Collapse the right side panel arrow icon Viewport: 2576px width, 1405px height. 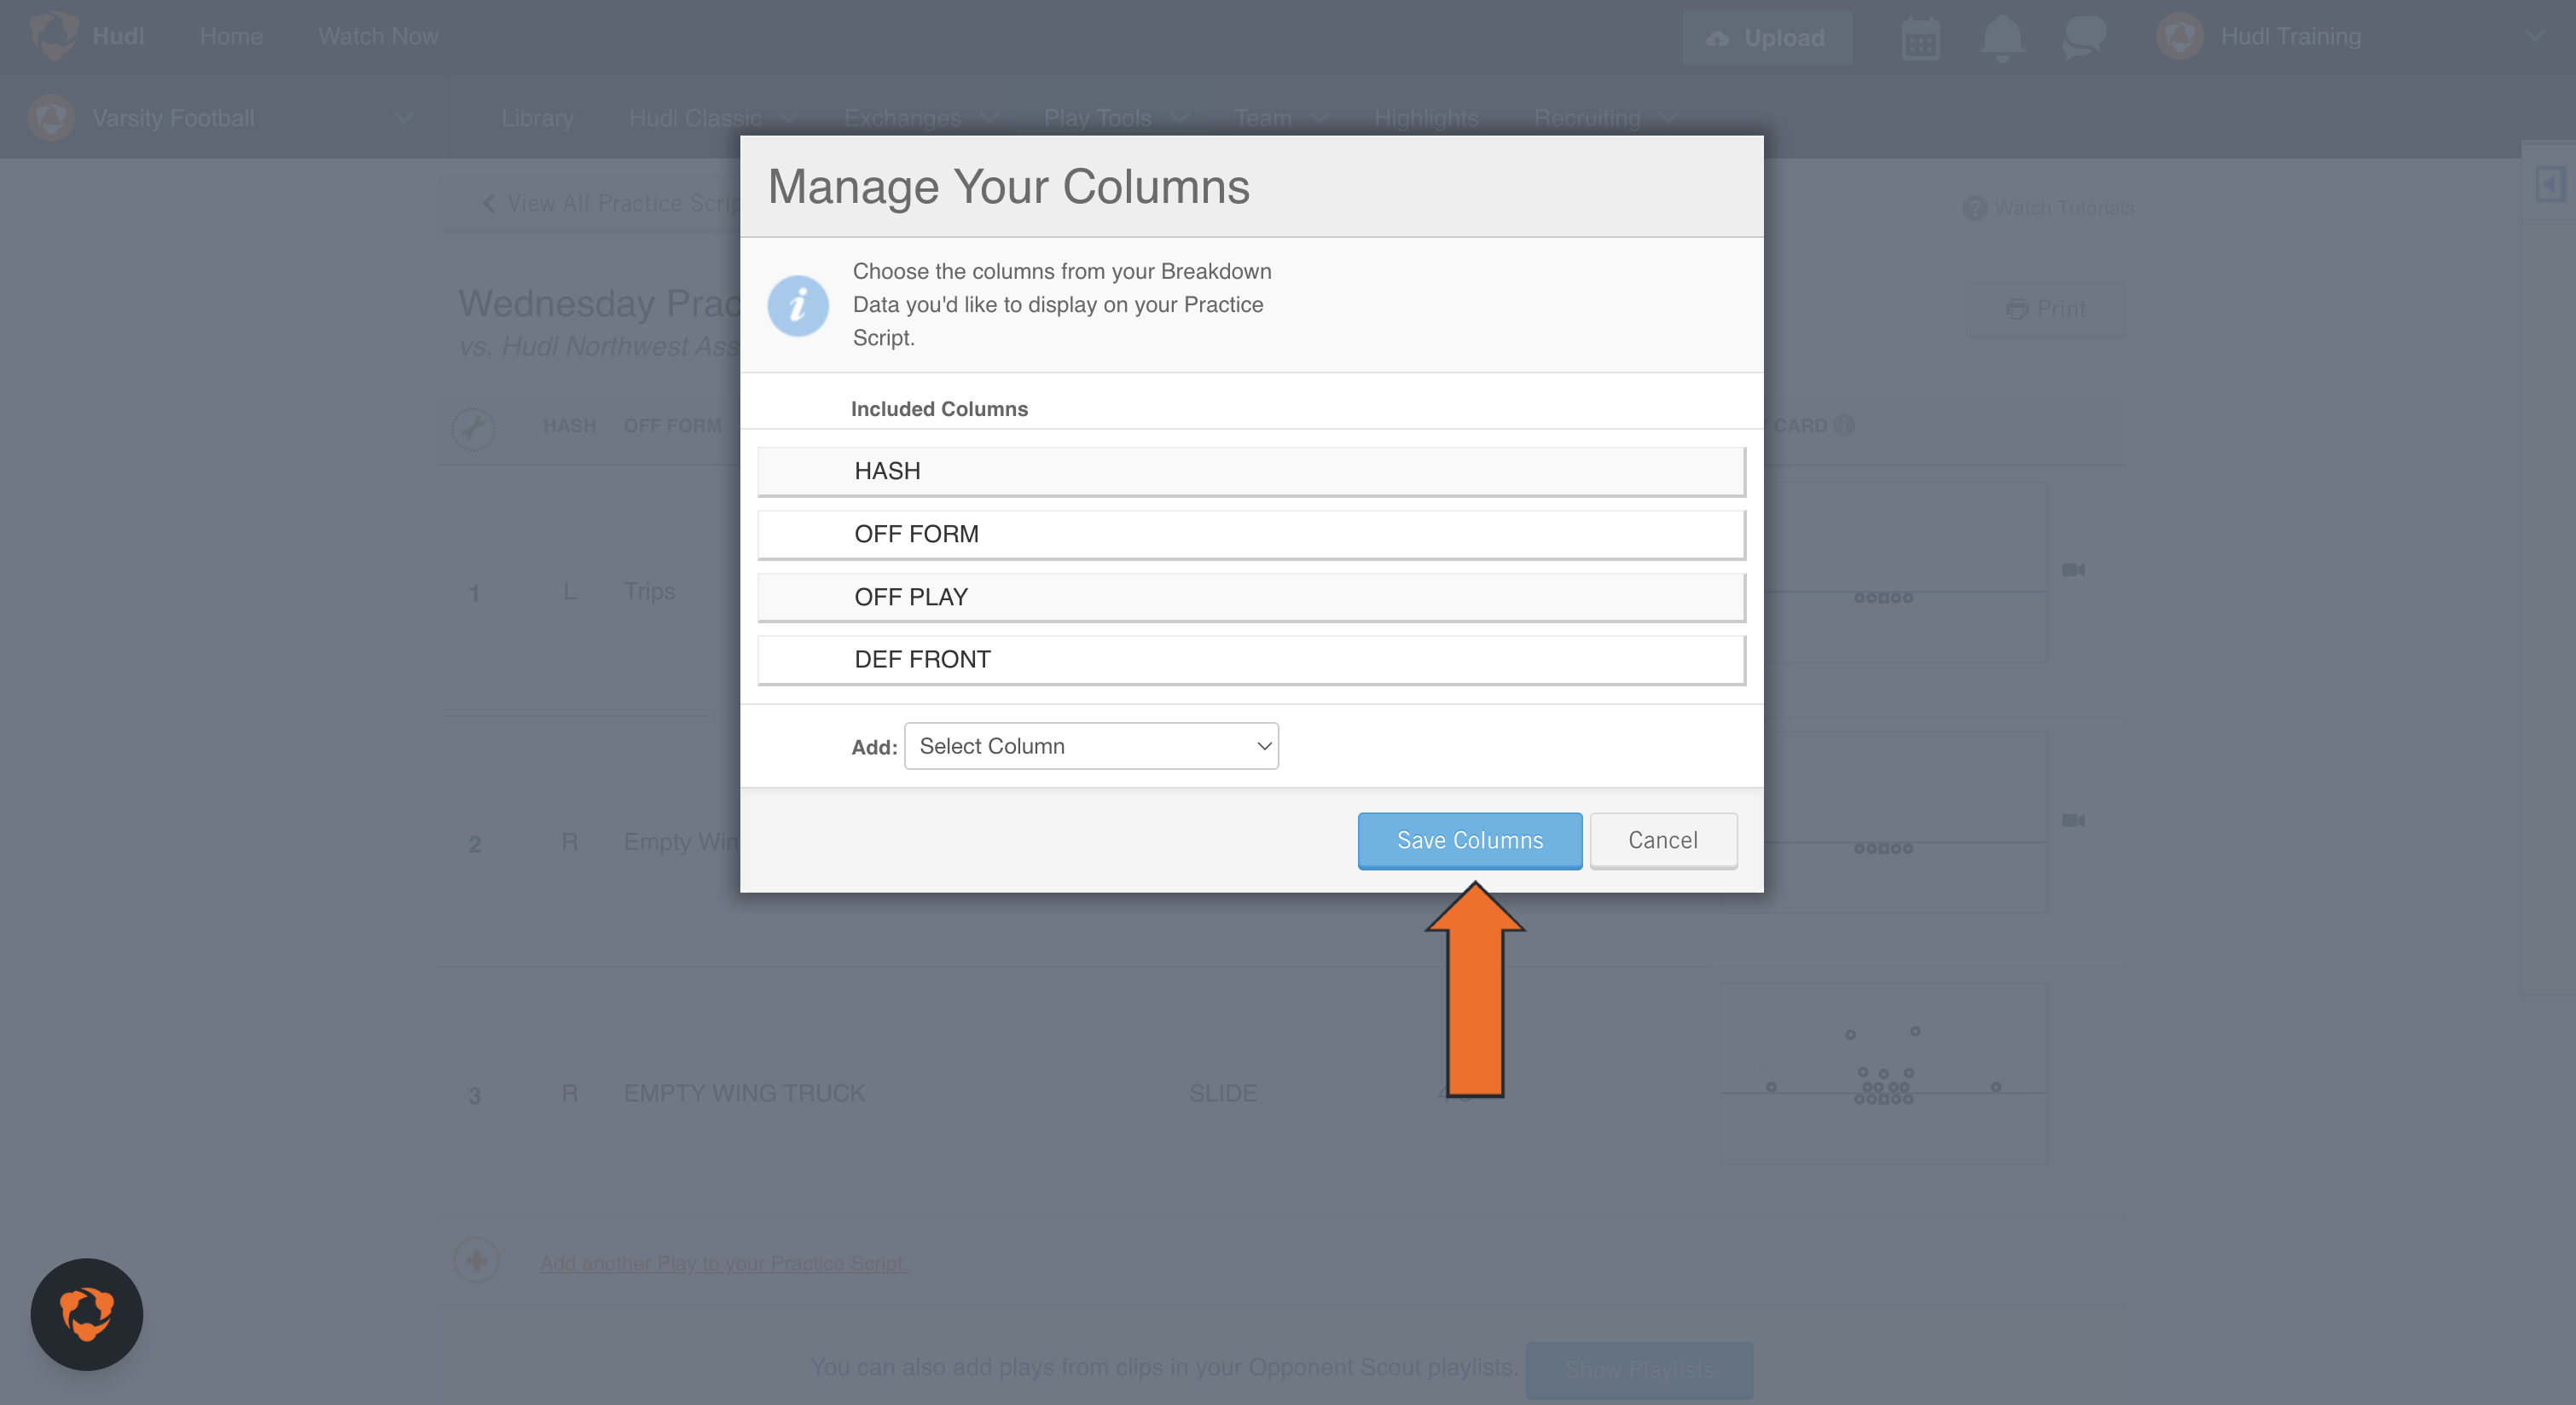(2551, 184)
